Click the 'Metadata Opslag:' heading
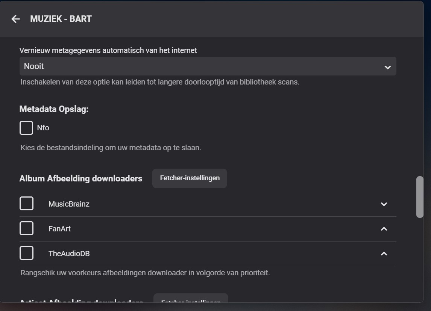The height and width of the screenshot is (311, 431). tap(54, 109)
